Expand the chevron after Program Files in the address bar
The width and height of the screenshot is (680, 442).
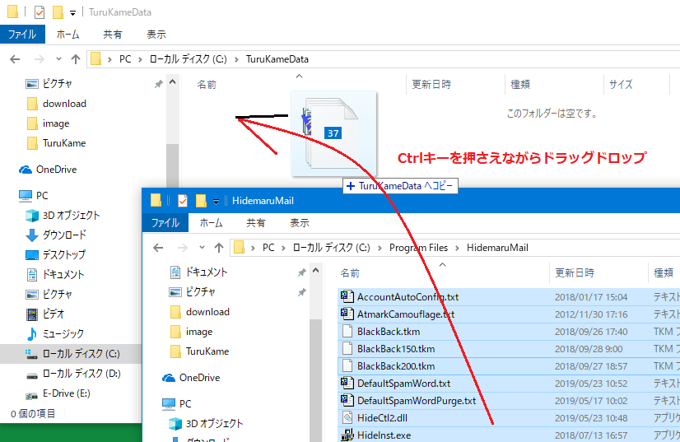[x=459, y=247]
